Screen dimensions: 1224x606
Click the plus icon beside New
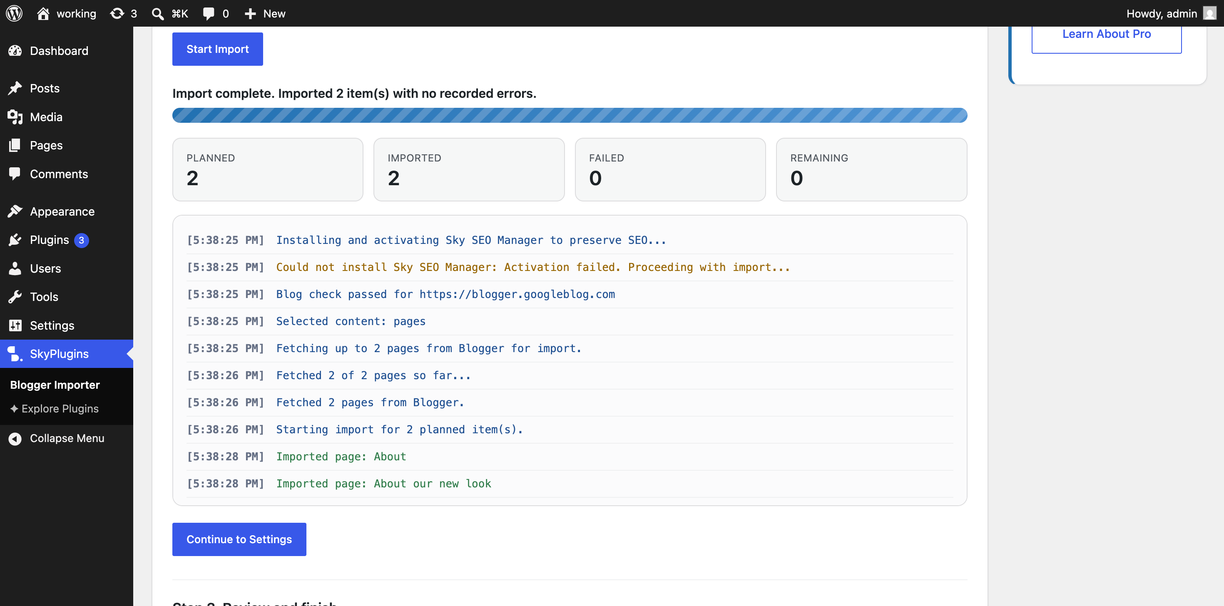(x=250, y=14)
